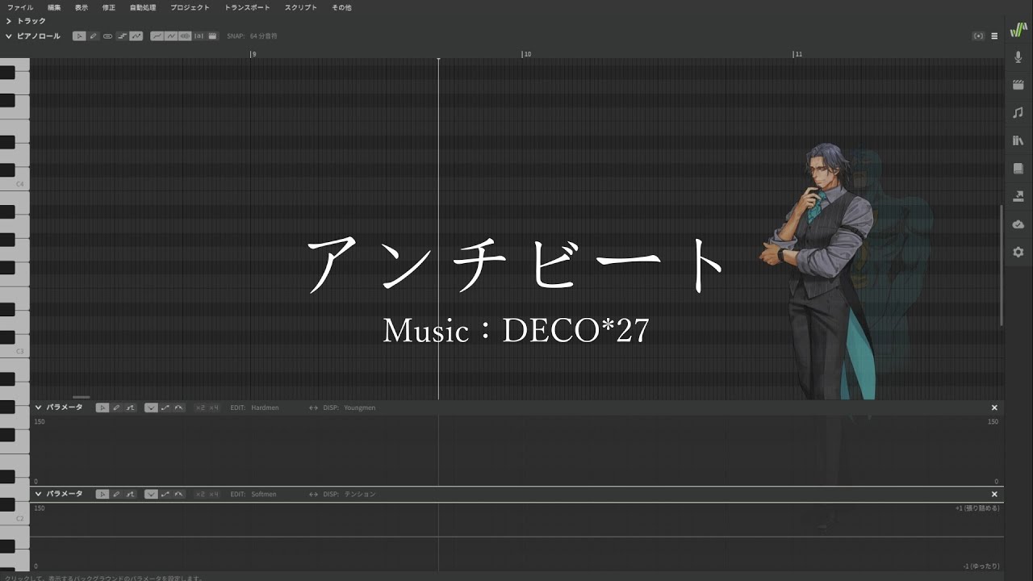Open the library books panel
This screenshot has width=1033, height=581.
(x=1018, y=140)
